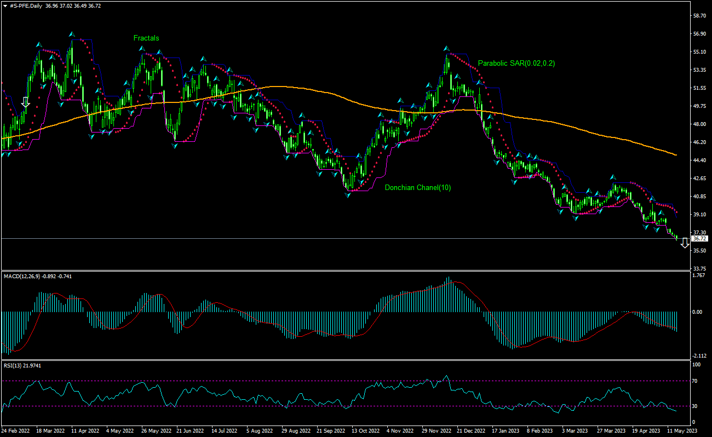Select the Donchian Chanel(10) text label
712x437 pixels.
(x=418, y=188)
